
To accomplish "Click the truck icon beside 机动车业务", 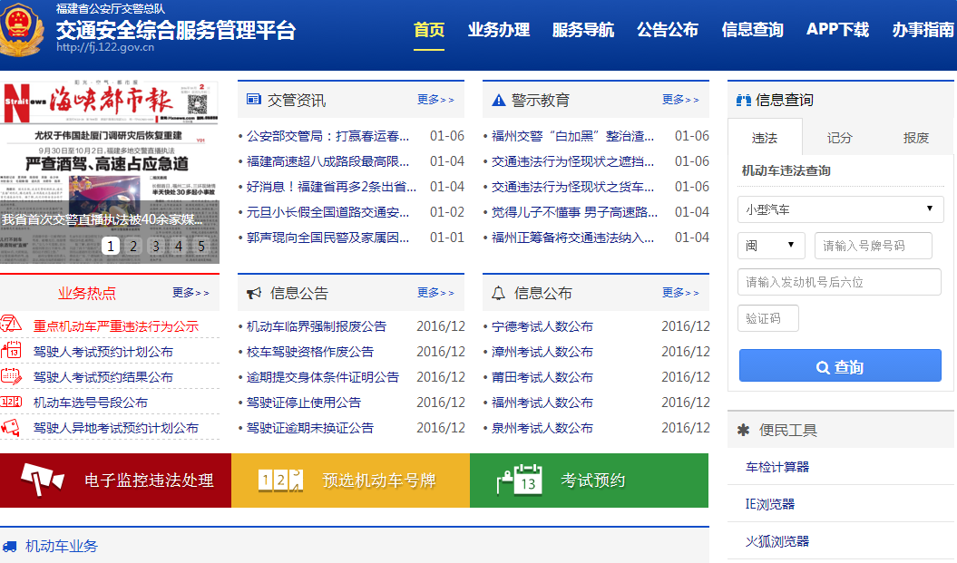I will click(9, 547).
